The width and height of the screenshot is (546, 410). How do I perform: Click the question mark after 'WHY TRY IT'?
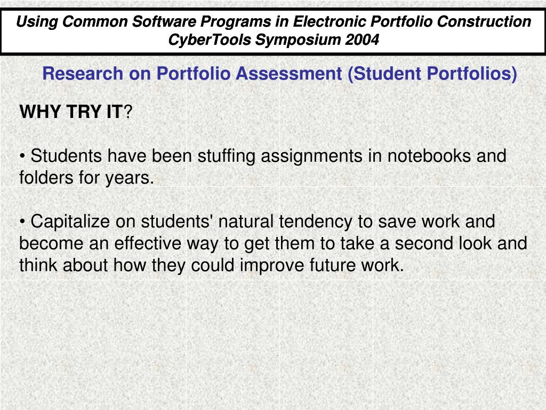click(x=128, y=112)
